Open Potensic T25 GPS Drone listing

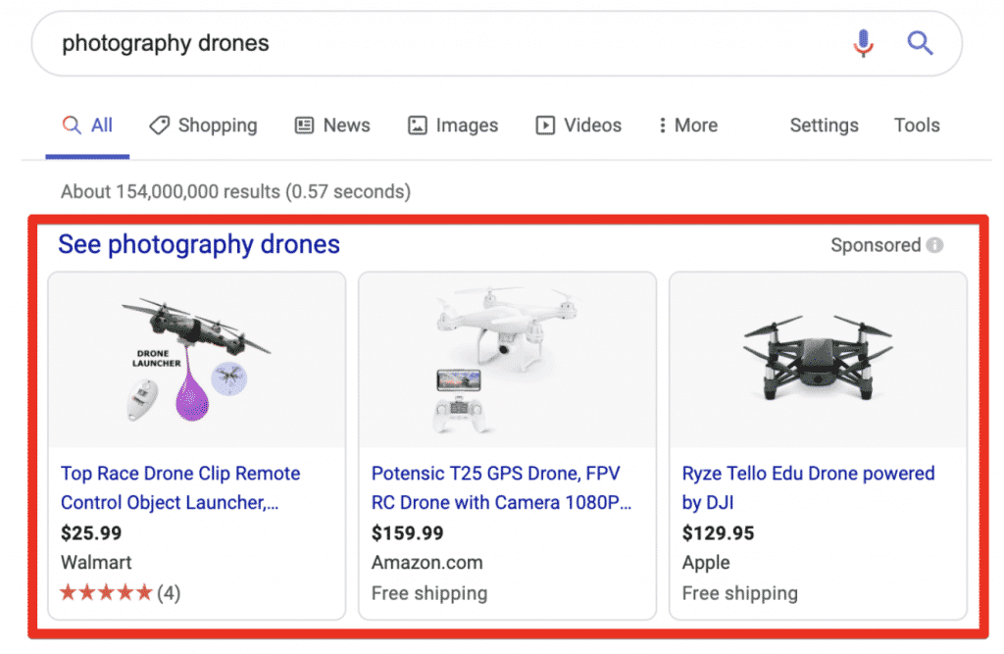click(x=501, y=487)
